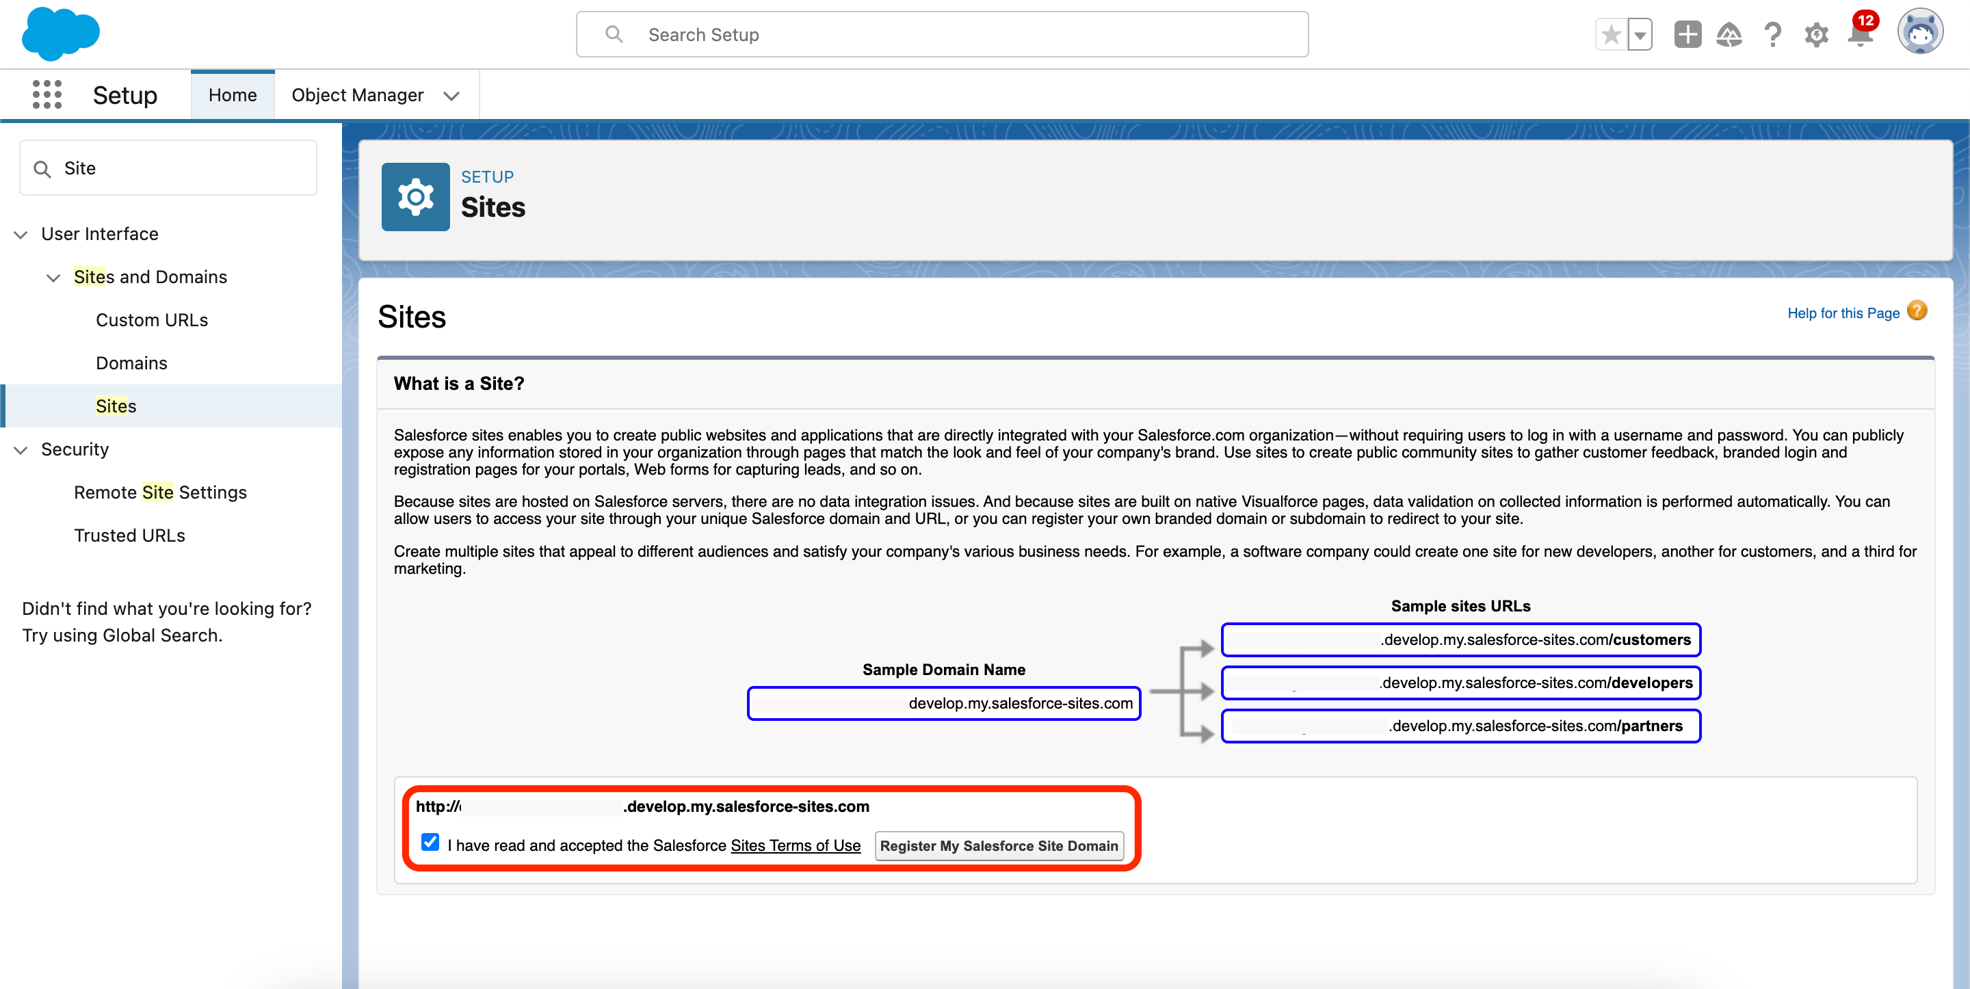Viewport: 1970px width, 989px height.
Task: Click the What is a Site? heading
Action: (x=459, y=383)
